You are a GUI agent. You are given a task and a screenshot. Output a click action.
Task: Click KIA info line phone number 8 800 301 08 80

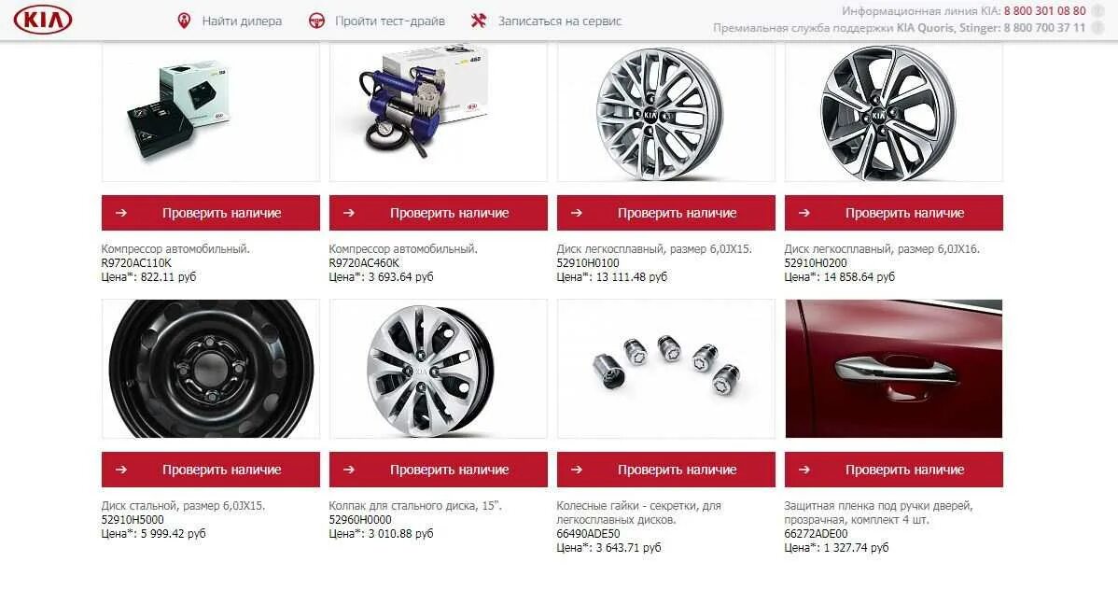(1044, 10)
